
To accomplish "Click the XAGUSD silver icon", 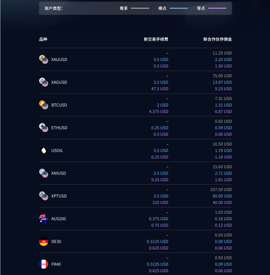I will coord(44,82).
